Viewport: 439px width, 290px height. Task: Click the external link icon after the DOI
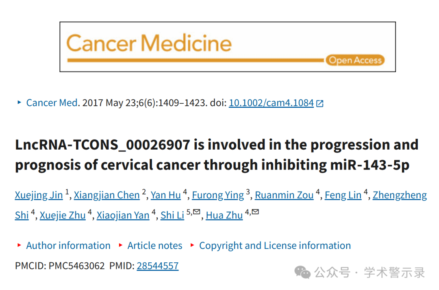click(320, 103)
